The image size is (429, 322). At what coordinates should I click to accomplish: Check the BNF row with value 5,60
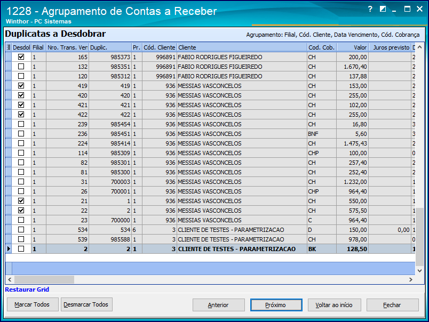coord(21,134)
